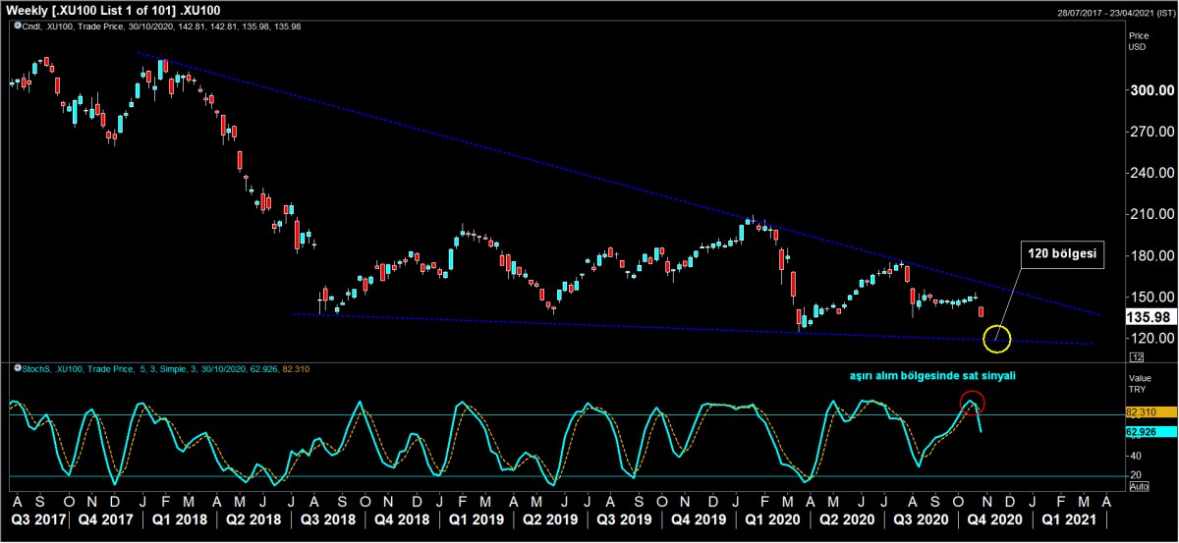Image resolution: width=1179 pixels, height=543 pixels.
Task: Click the 180.00 price axis label
Action: (1151, 255)
